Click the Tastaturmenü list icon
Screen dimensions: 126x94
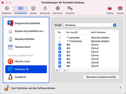[x=10, y=47]
